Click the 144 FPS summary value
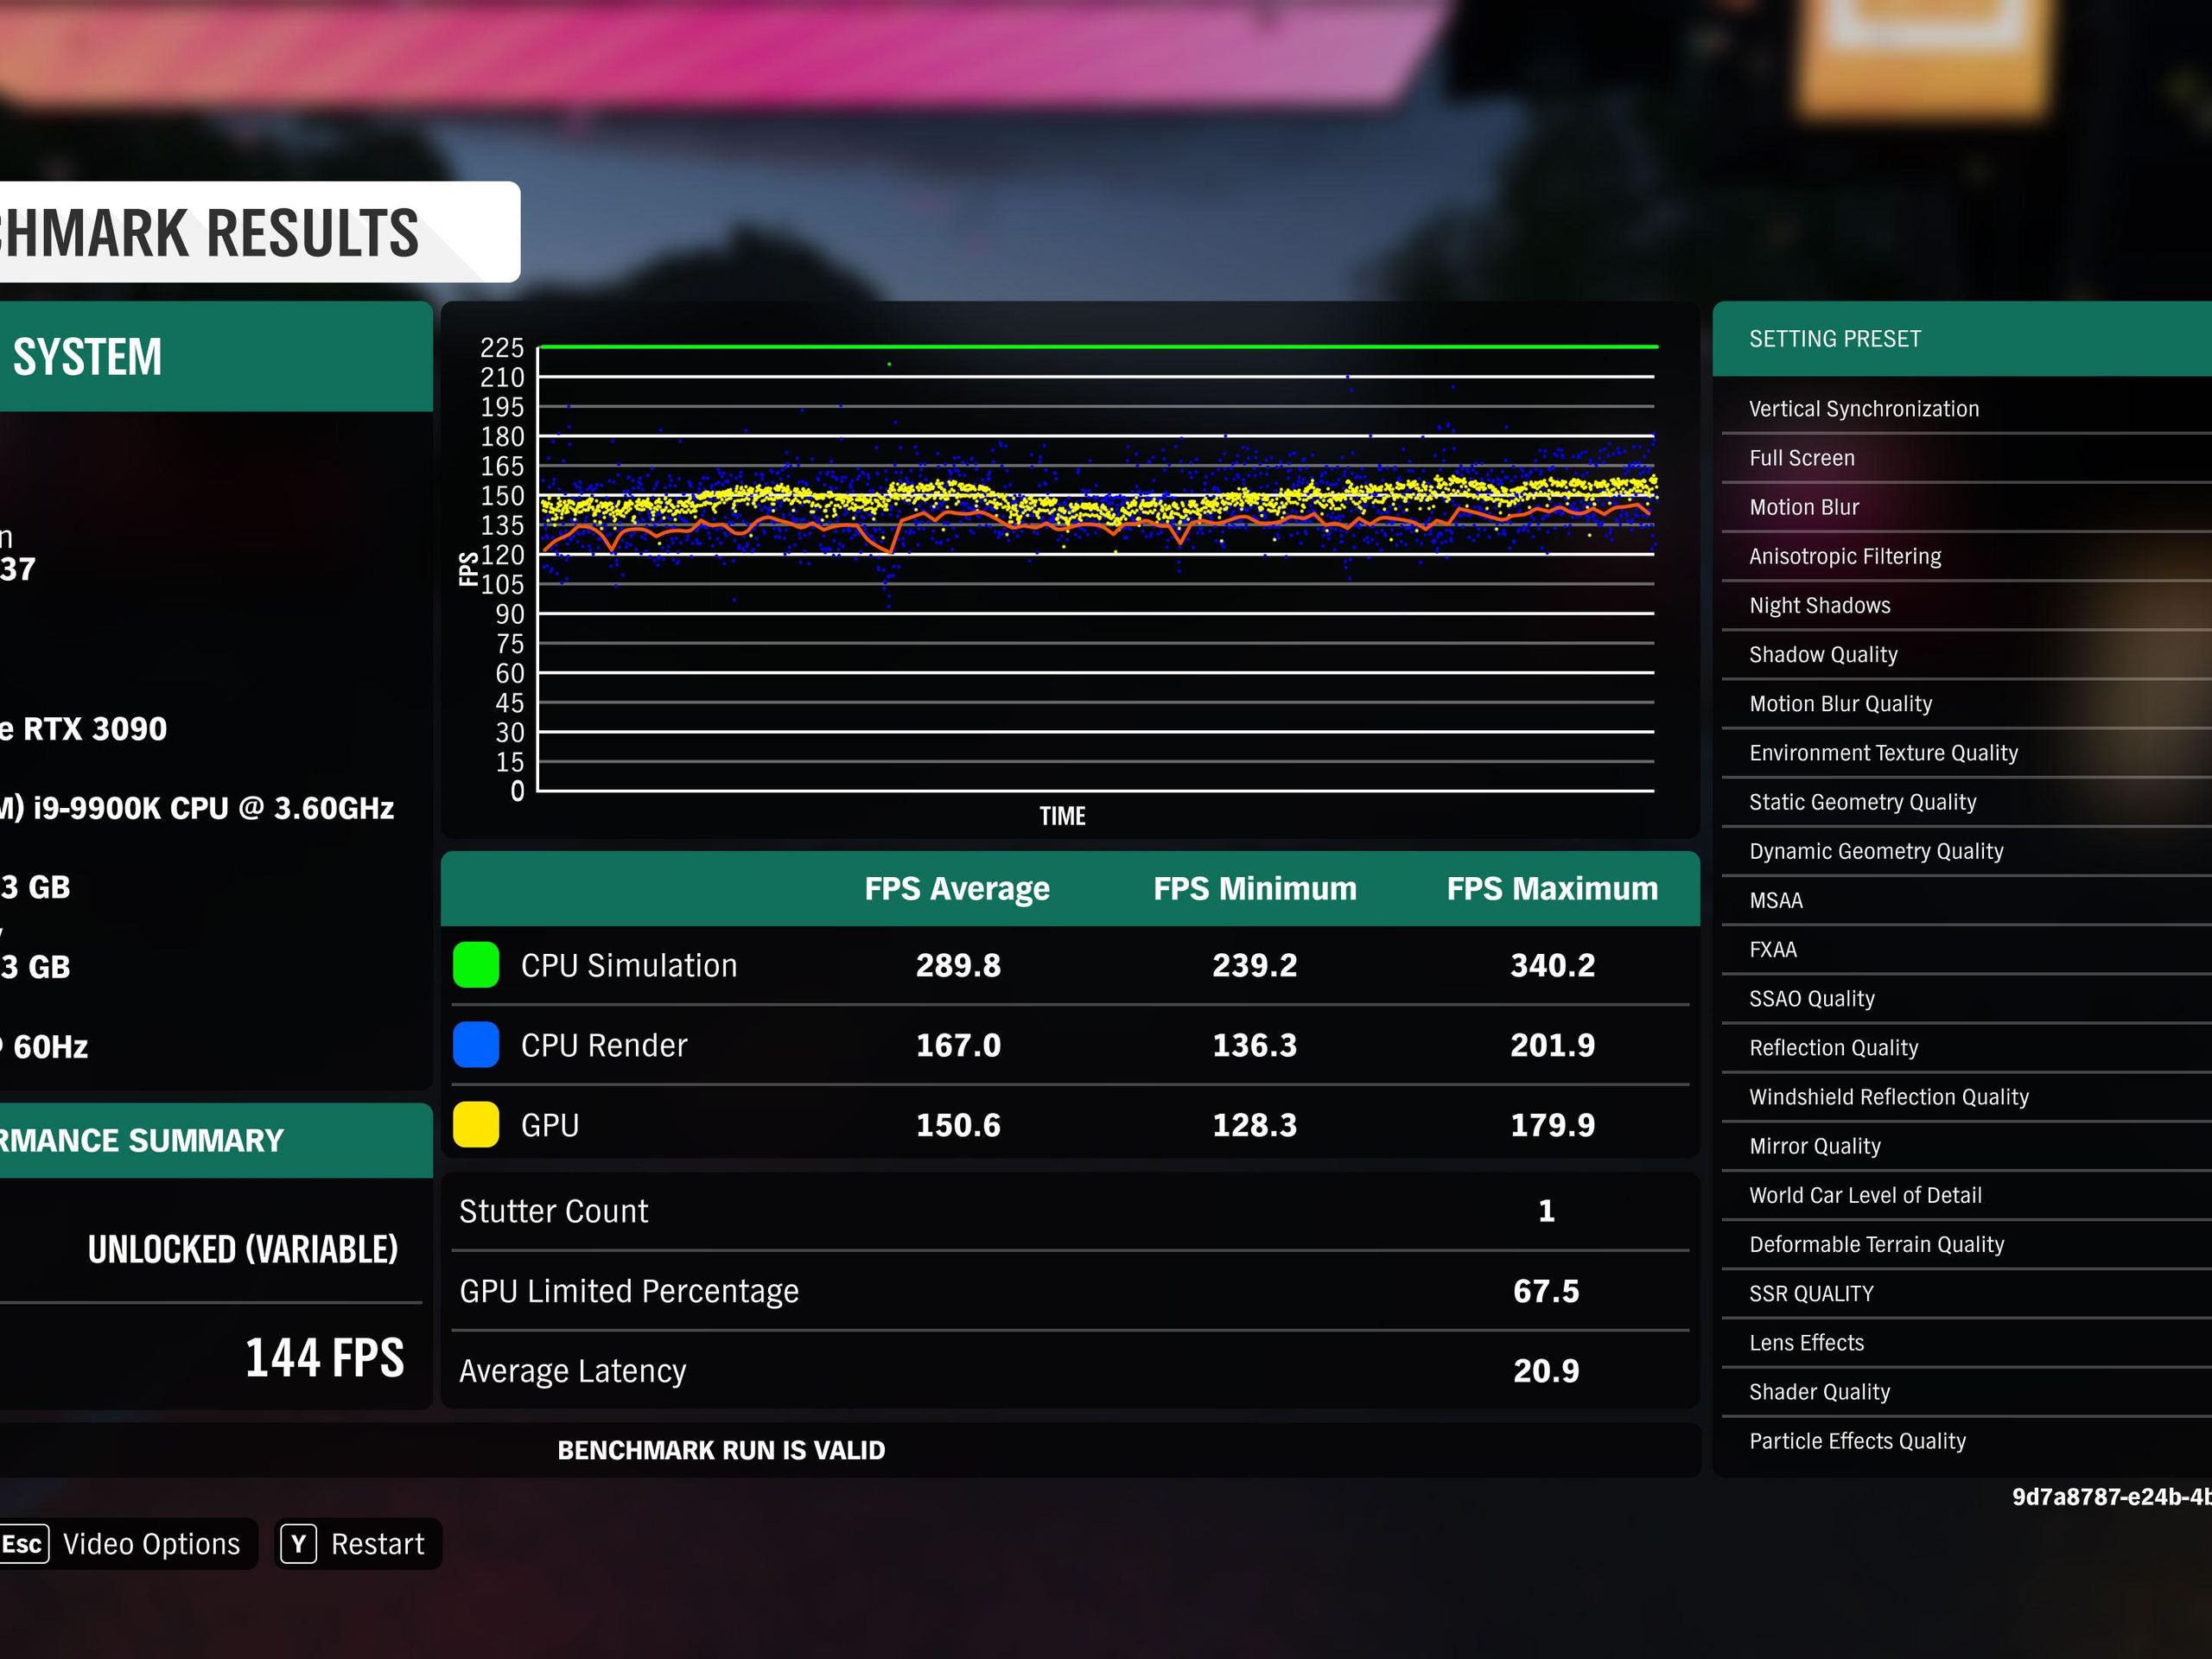This screenshot has width=2212, height=1659. pyautogui.click(x=324, y=1358)
